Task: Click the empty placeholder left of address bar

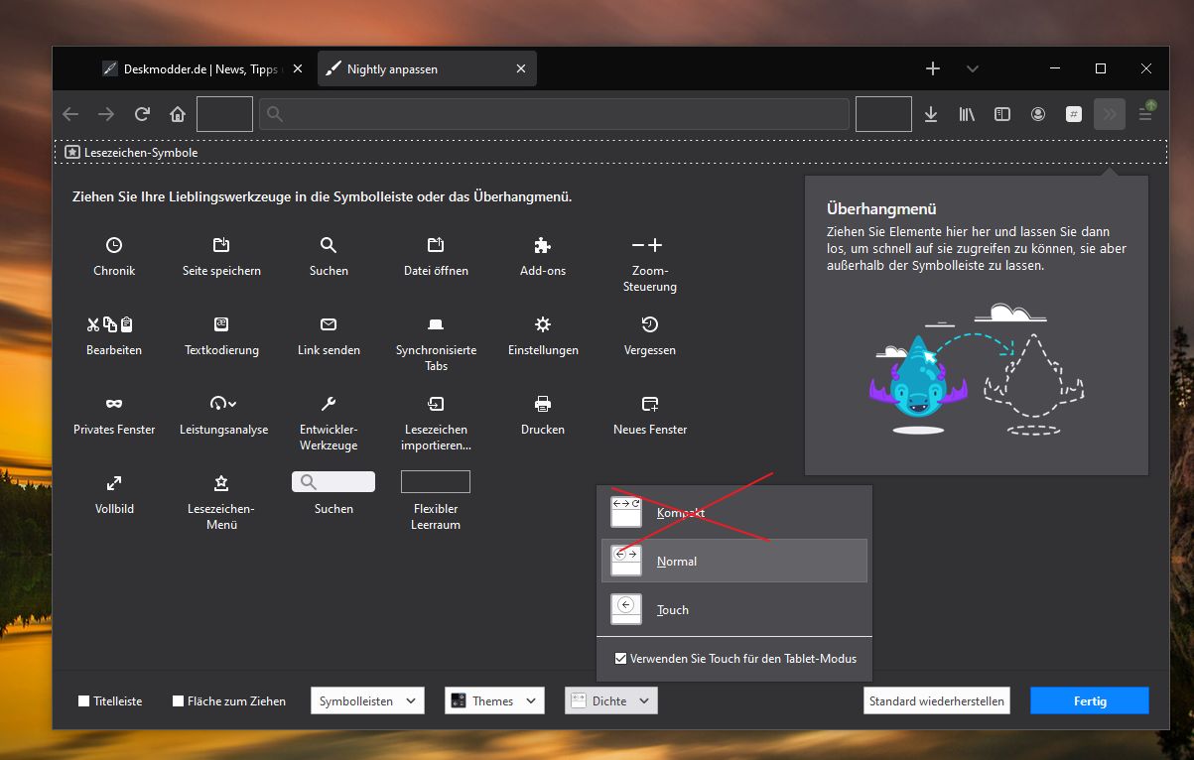Action: coord(224,114)
